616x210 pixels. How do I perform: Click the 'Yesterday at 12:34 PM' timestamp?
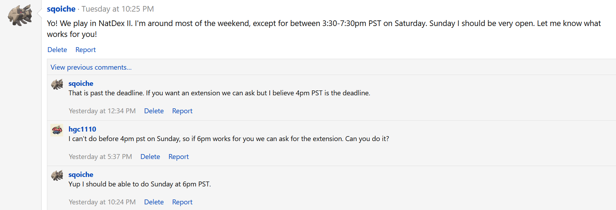pyautogui.click(x=102, y=111)
